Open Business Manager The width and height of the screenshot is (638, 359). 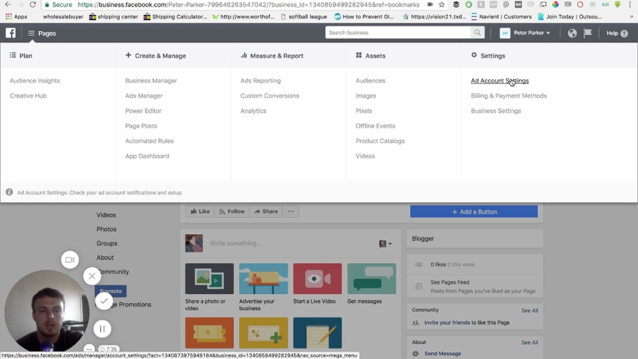pyautogui.click(x=151, y=81)
